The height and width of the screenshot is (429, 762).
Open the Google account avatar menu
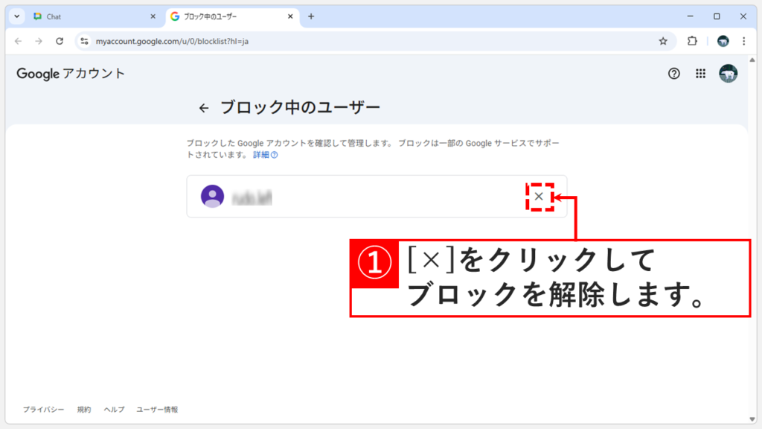727,74
